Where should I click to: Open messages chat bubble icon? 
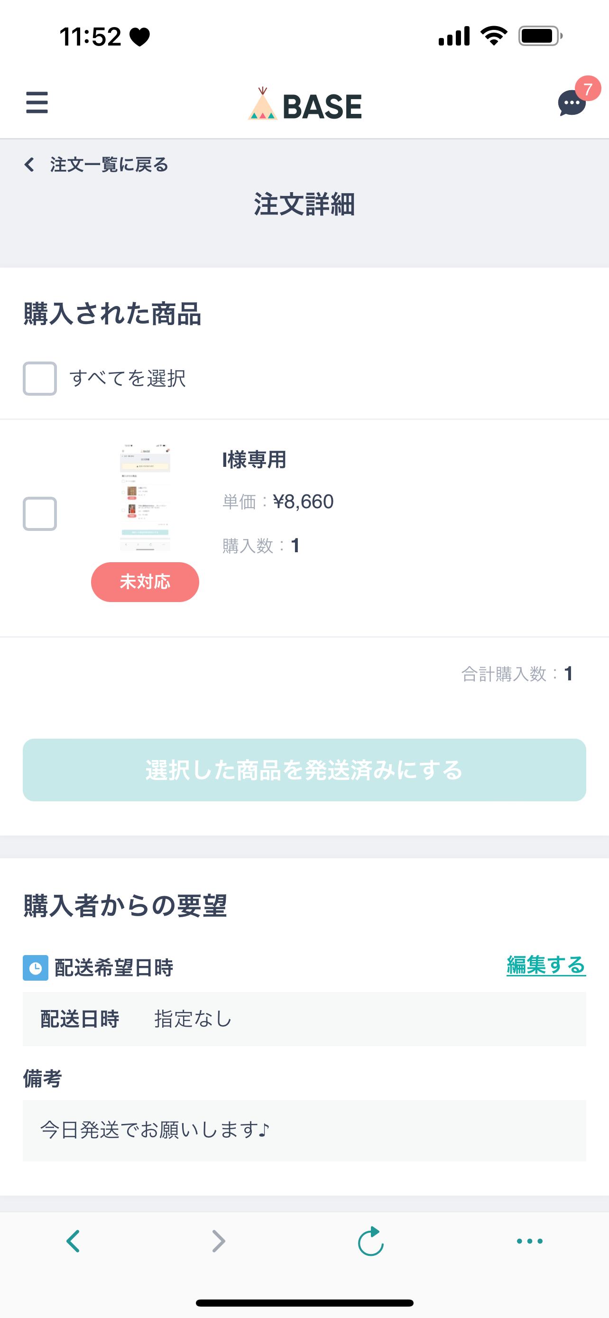pos(571,104)
